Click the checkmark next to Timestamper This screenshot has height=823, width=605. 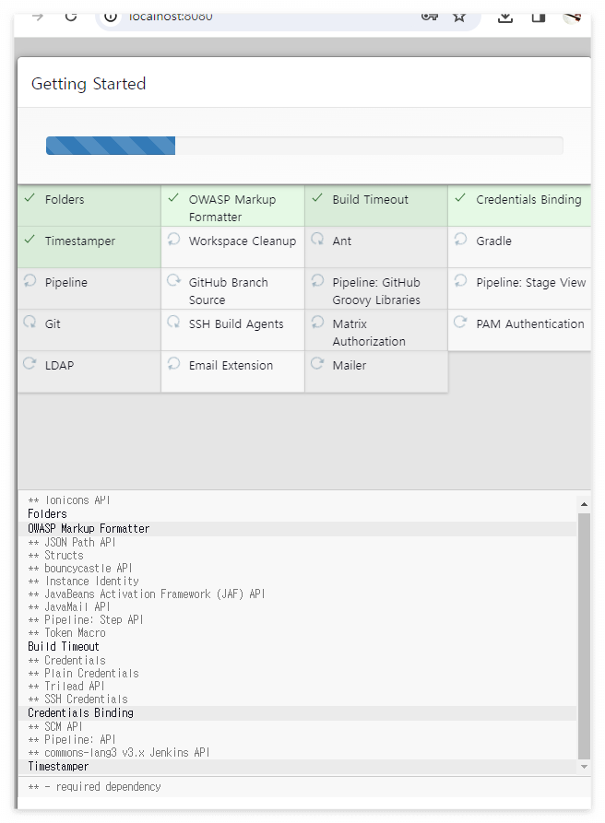pos(30,240)
